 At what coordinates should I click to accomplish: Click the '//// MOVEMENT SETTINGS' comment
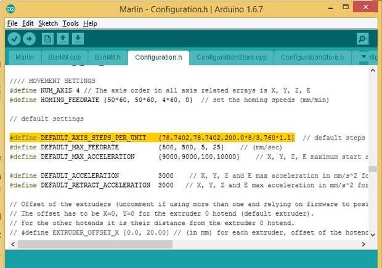tap(52, 81)
